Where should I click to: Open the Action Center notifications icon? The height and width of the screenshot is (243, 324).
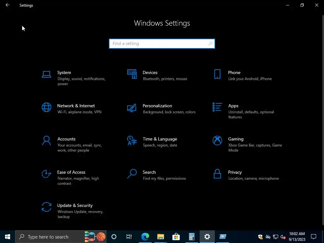point(314,237)
